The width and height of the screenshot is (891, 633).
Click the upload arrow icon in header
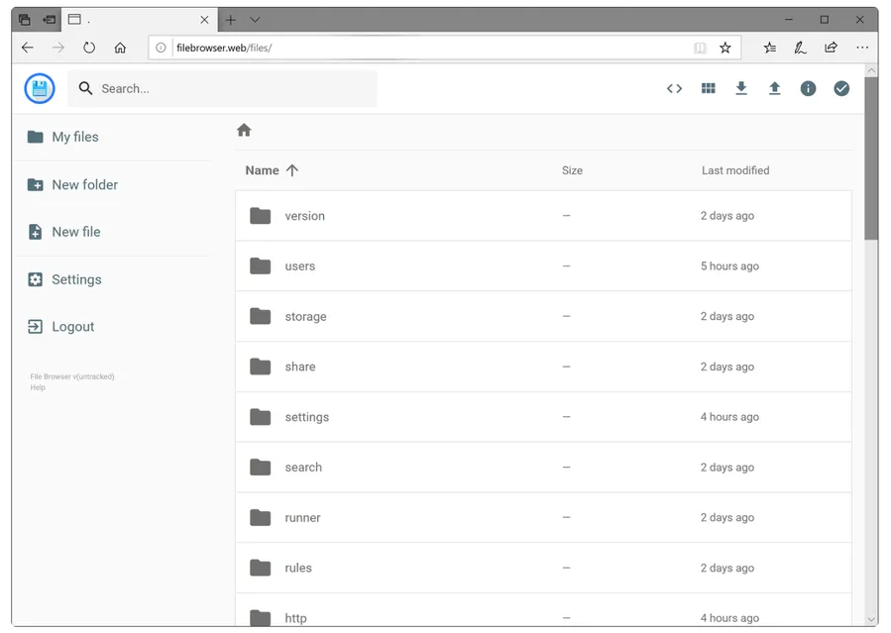[x=774, y=88]
